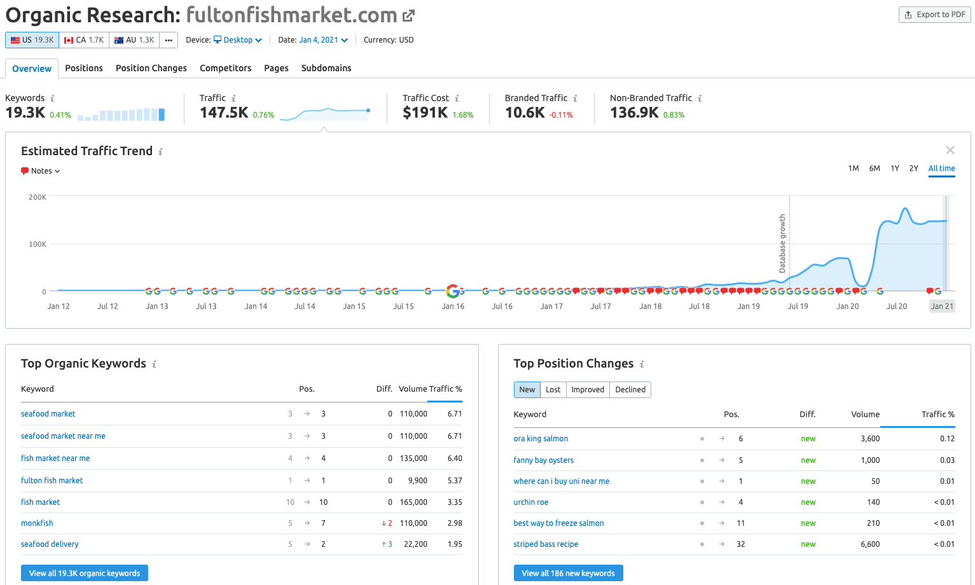The height and width of the screenshot is (585, 975).
Task: Switch to the Competitors tab
Action: (225, 68)
